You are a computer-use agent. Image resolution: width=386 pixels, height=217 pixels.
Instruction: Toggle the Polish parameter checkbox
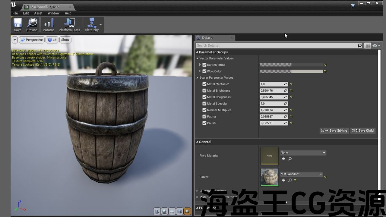coord(204,123)
